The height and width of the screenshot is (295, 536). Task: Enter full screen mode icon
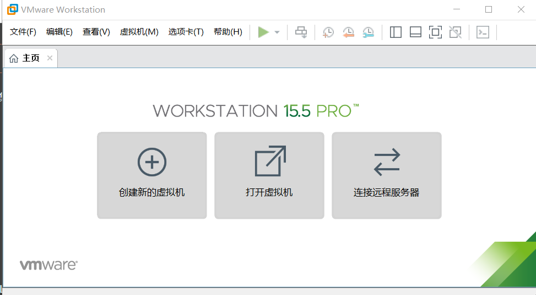(x=435, y=32)
